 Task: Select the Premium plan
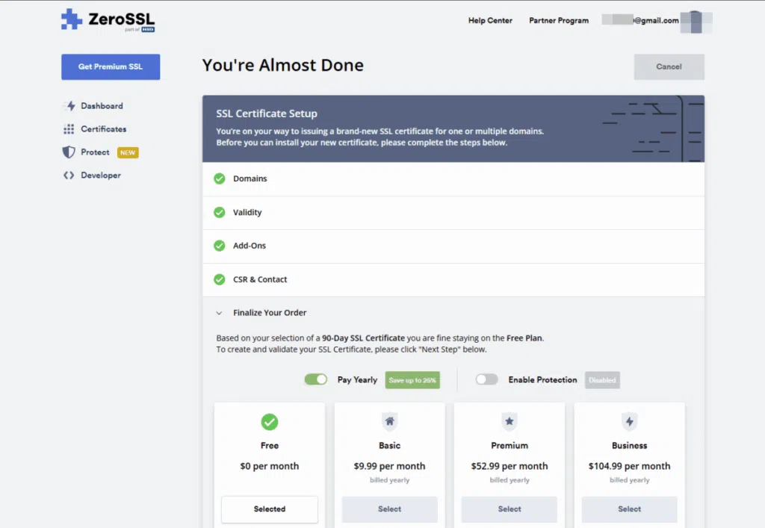[x=510, y=509]
